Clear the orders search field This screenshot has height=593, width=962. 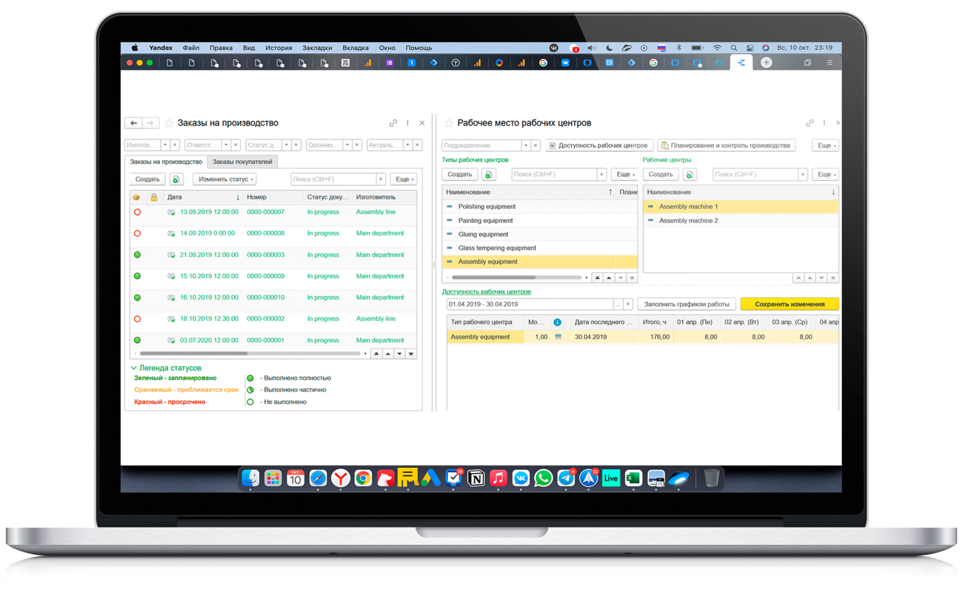point(381,179)
